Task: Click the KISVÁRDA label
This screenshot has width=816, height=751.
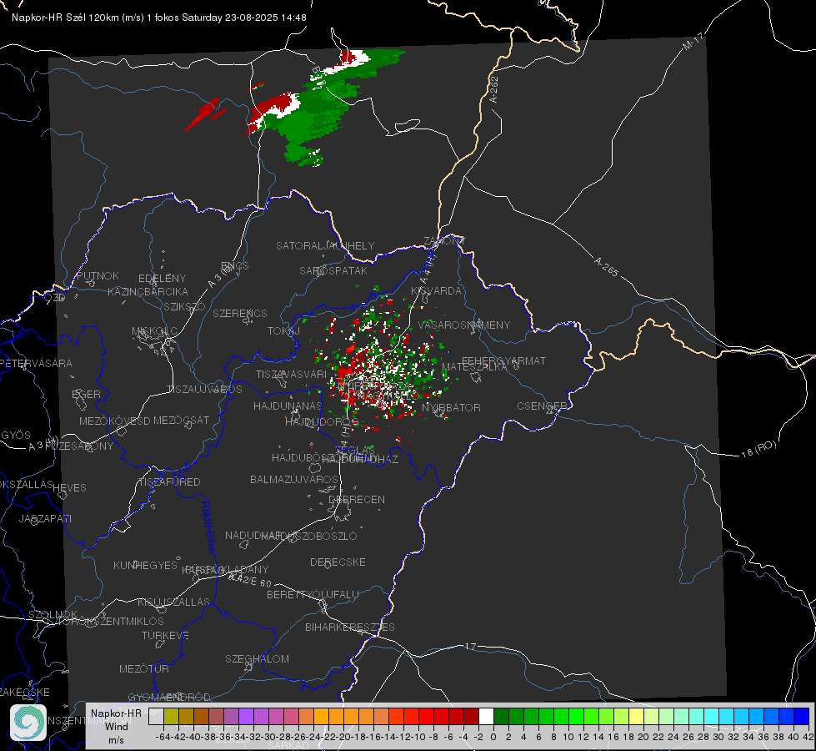Action: click(437, 291)
